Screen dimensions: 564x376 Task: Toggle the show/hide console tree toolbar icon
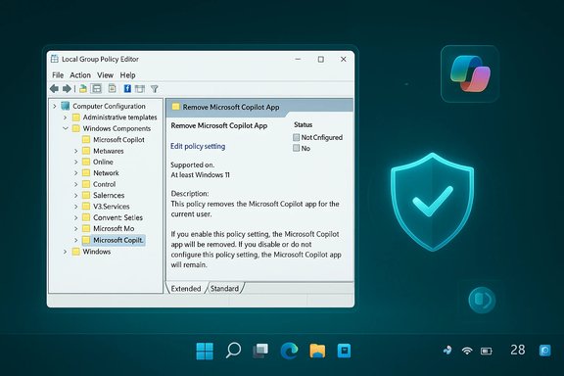pyautogui.click(x=96, y=88)
